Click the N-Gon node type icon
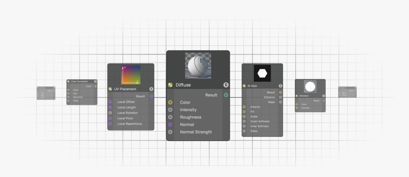This screenshot has width=409, height=177. tap(244, 86)
